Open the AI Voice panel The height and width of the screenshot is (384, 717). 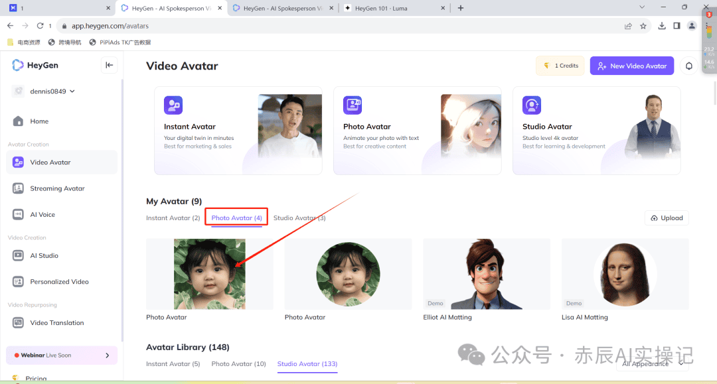(x=43, y=214)
